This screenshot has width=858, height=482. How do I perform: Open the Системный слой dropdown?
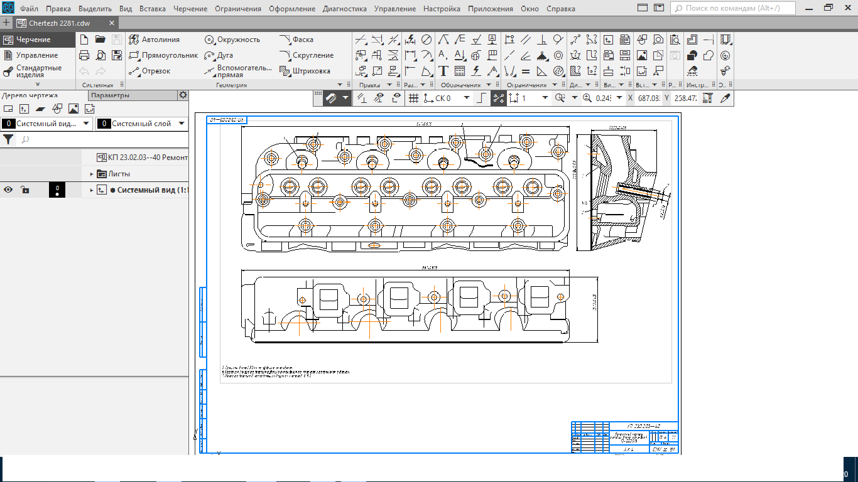point(182,124)
